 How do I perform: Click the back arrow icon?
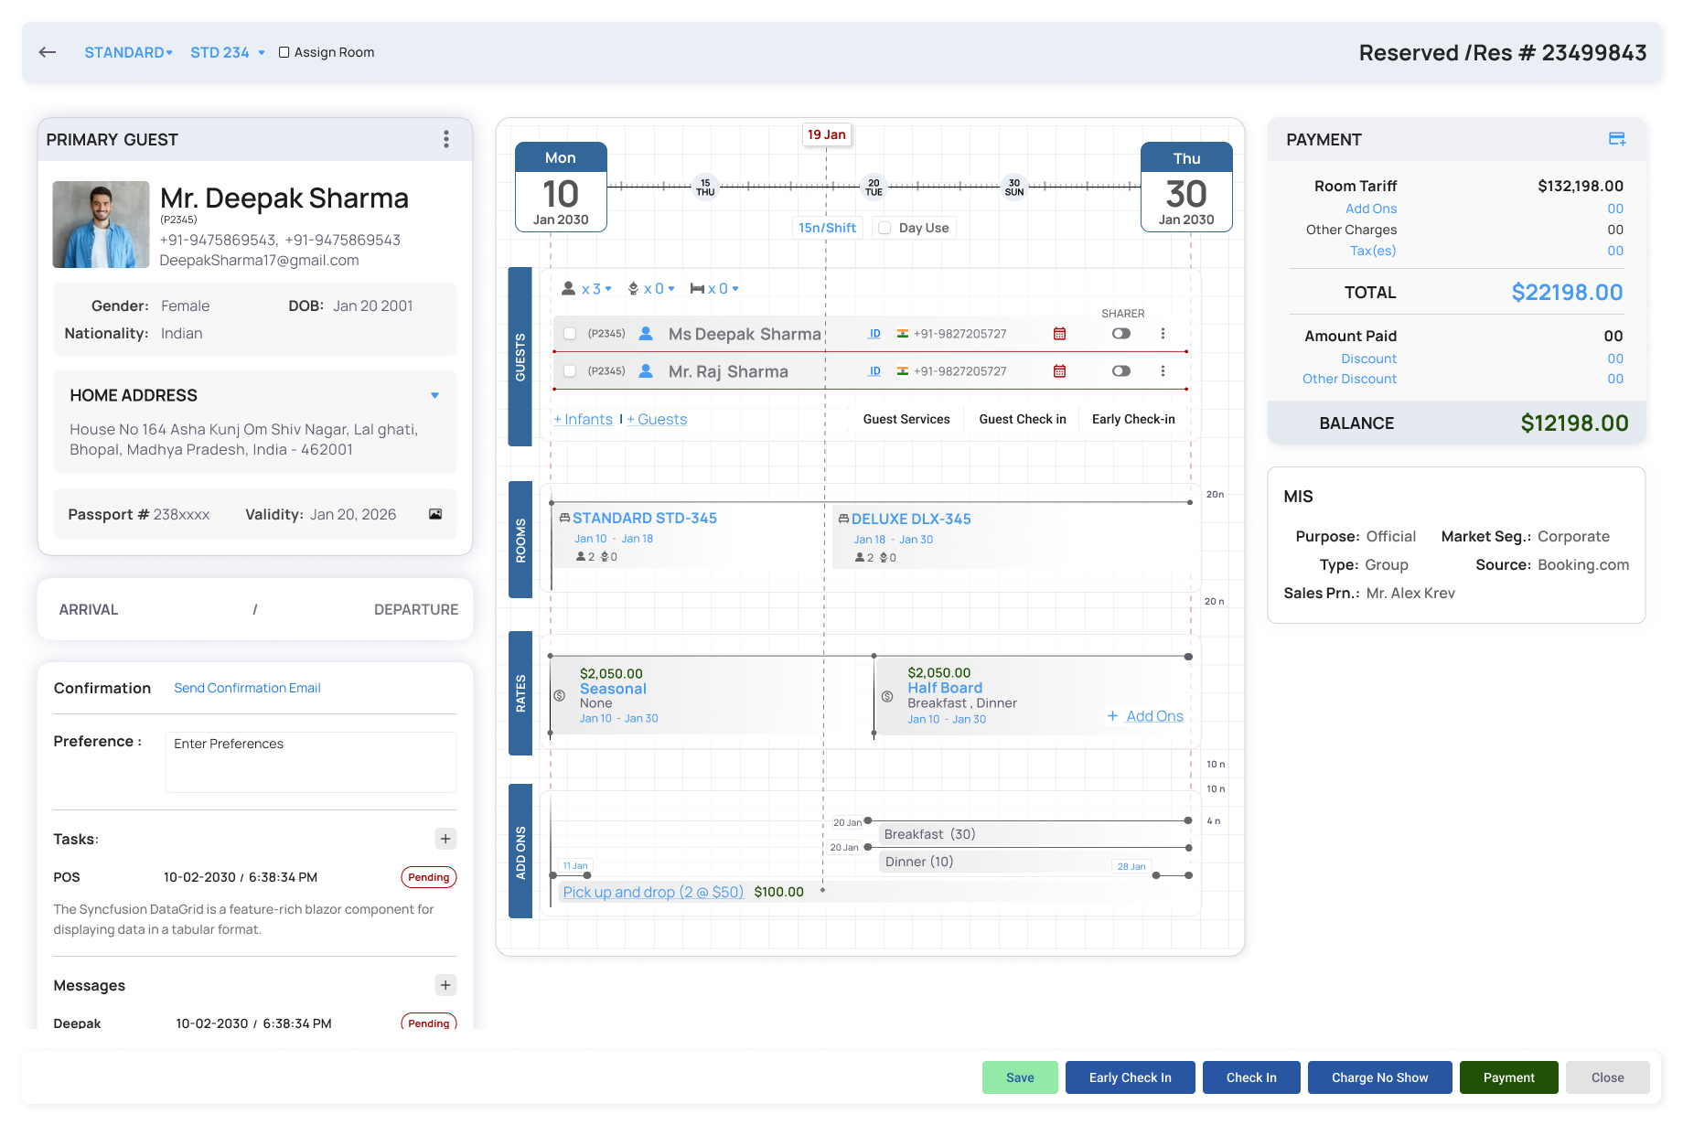[48, 52]
